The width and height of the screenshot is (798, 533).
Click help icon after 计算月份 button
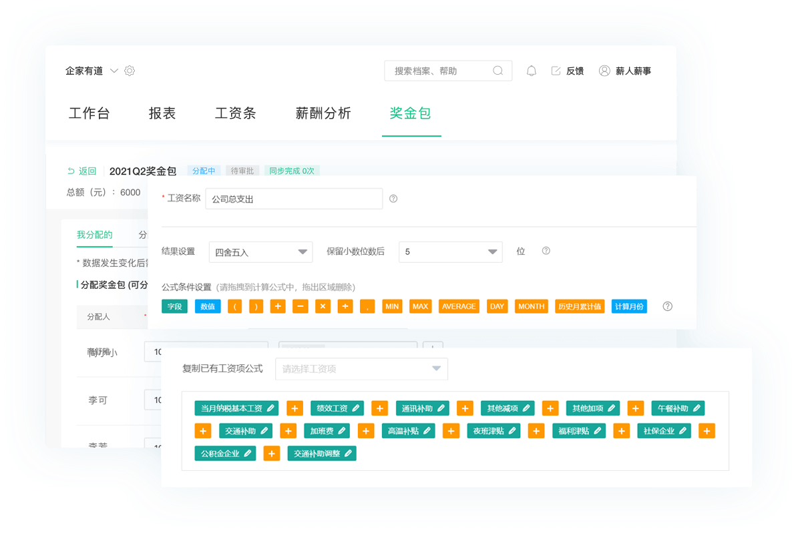[668, 306]
